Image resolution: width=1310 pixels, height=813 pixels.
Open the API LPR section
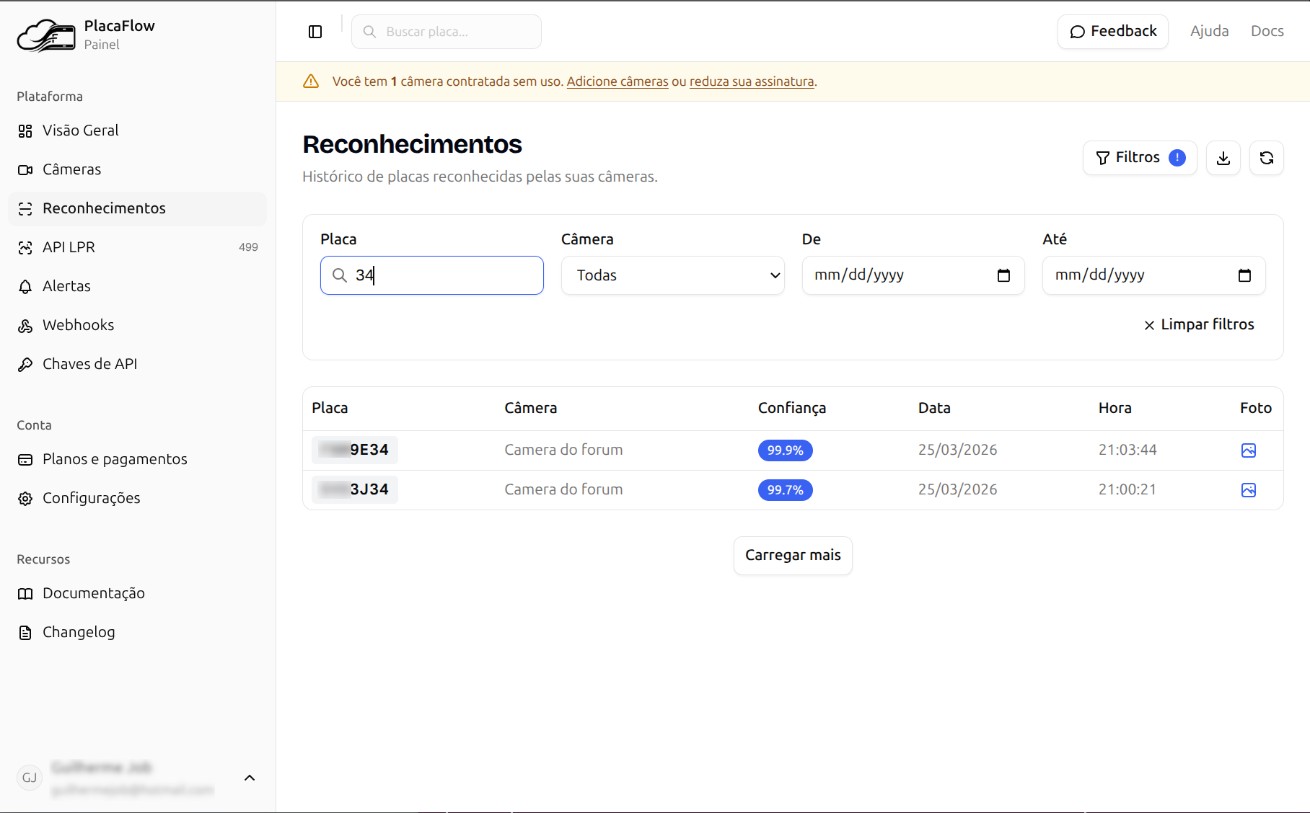pos(69,247)
